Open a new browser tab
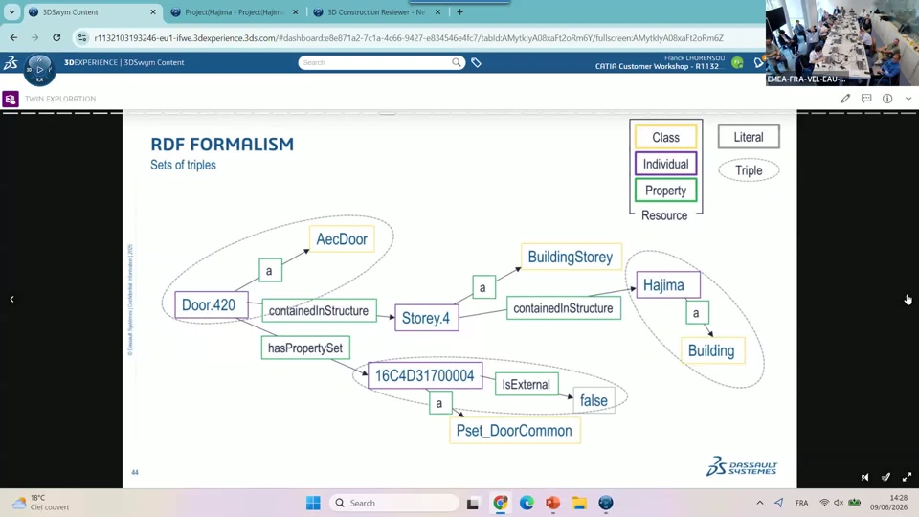919x517 pixels. click(460, 11)
